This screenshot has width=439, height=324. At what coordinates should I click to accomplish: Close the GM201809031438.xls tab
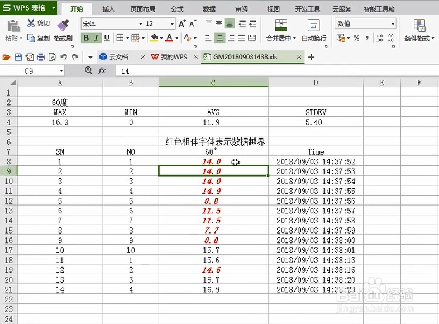click(x=299, y=57)
